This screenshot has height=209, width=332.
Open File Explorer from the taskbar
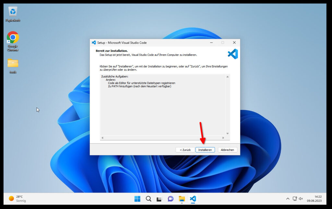(x=182, y=199)
